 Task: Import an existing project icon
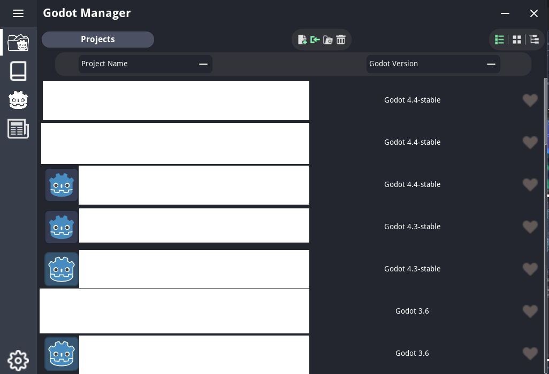coord(315,40)
